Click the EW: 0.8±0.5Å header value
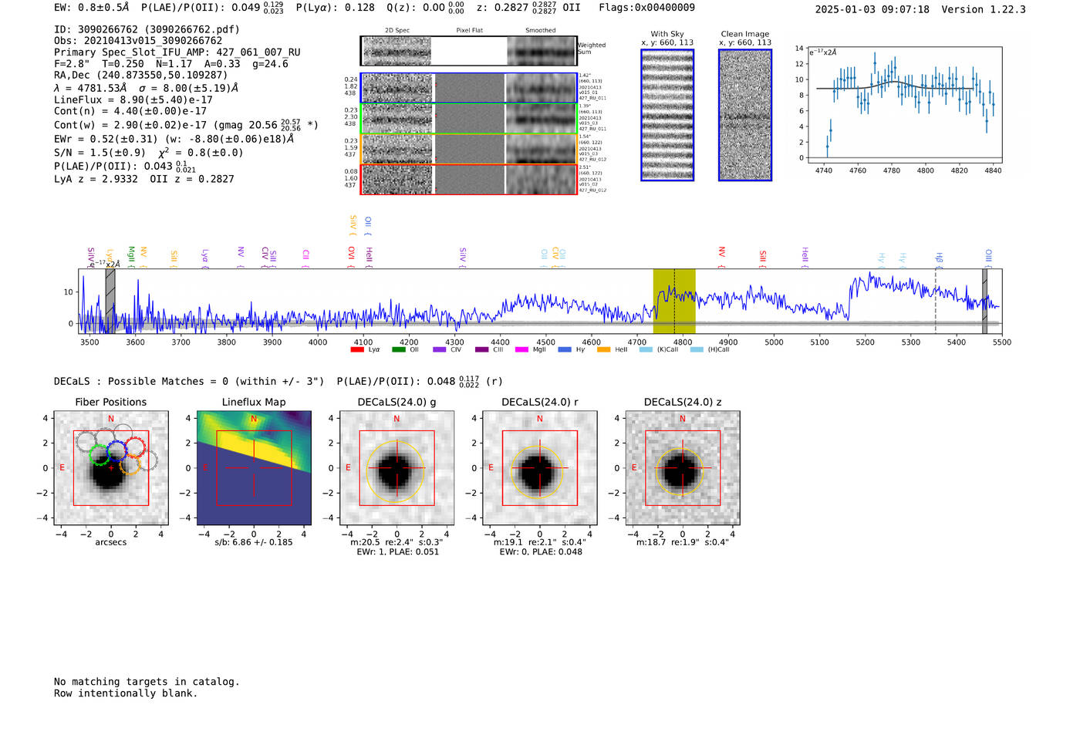The height and width of the screenshot is (735, 1080). click(x=92, y=8)
